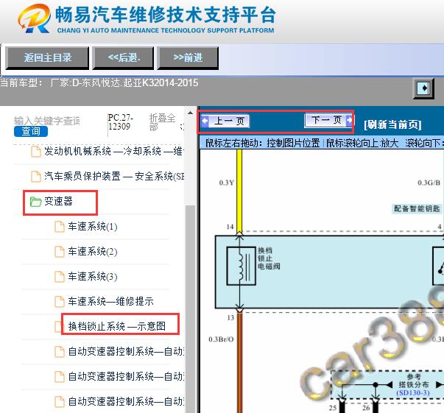Image resolution: width=444 pixels, height=413 pixels.
Task: Click the 返回主目录 button
Action: [47, 57]
